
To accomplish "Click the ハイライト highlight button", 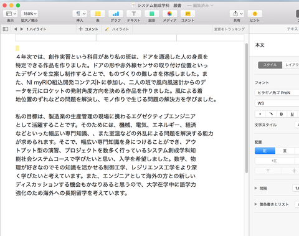I will click(x=117, y=29).
